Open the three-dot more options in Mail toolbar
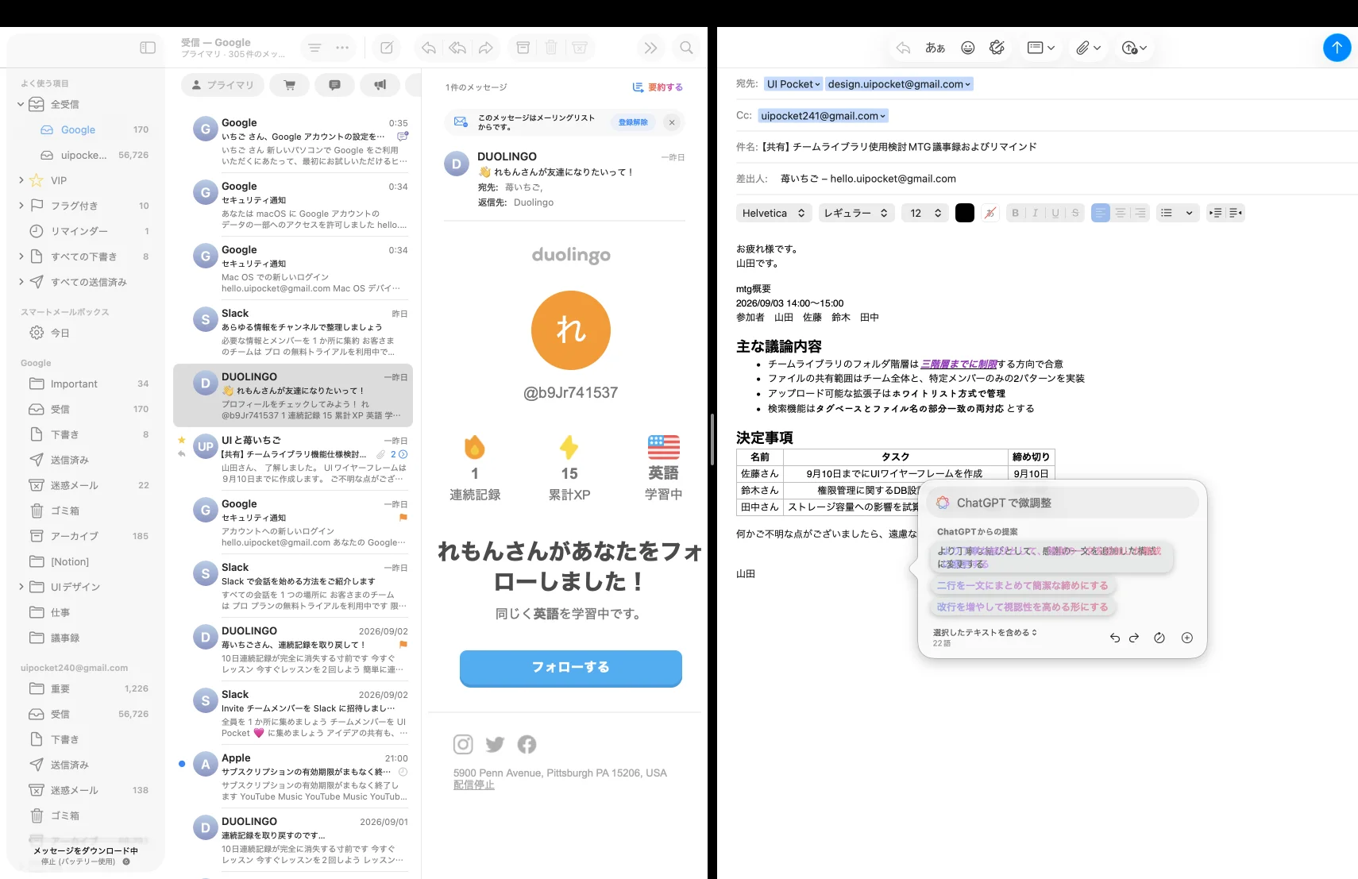 (x=342, y=48)
